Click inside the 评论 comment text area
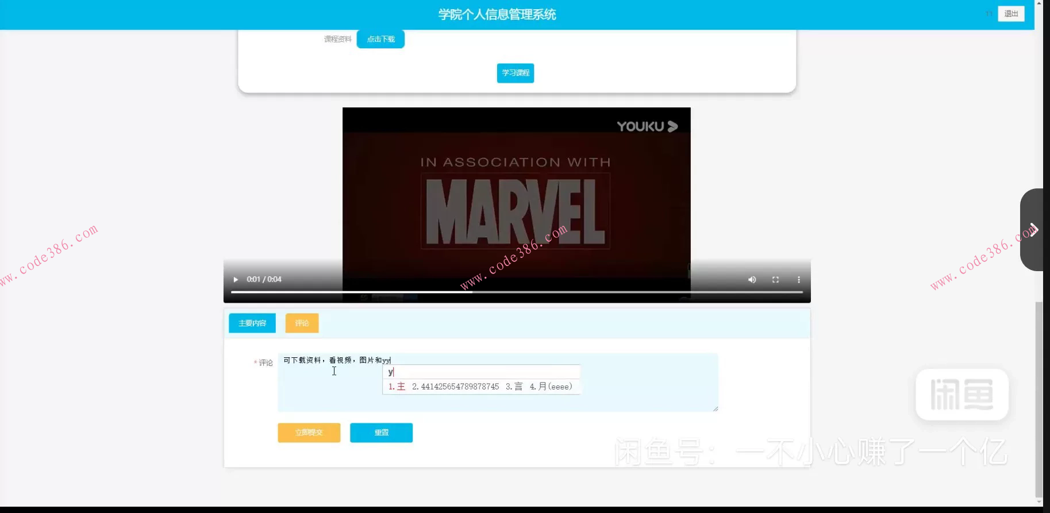 tap(498, 383)
